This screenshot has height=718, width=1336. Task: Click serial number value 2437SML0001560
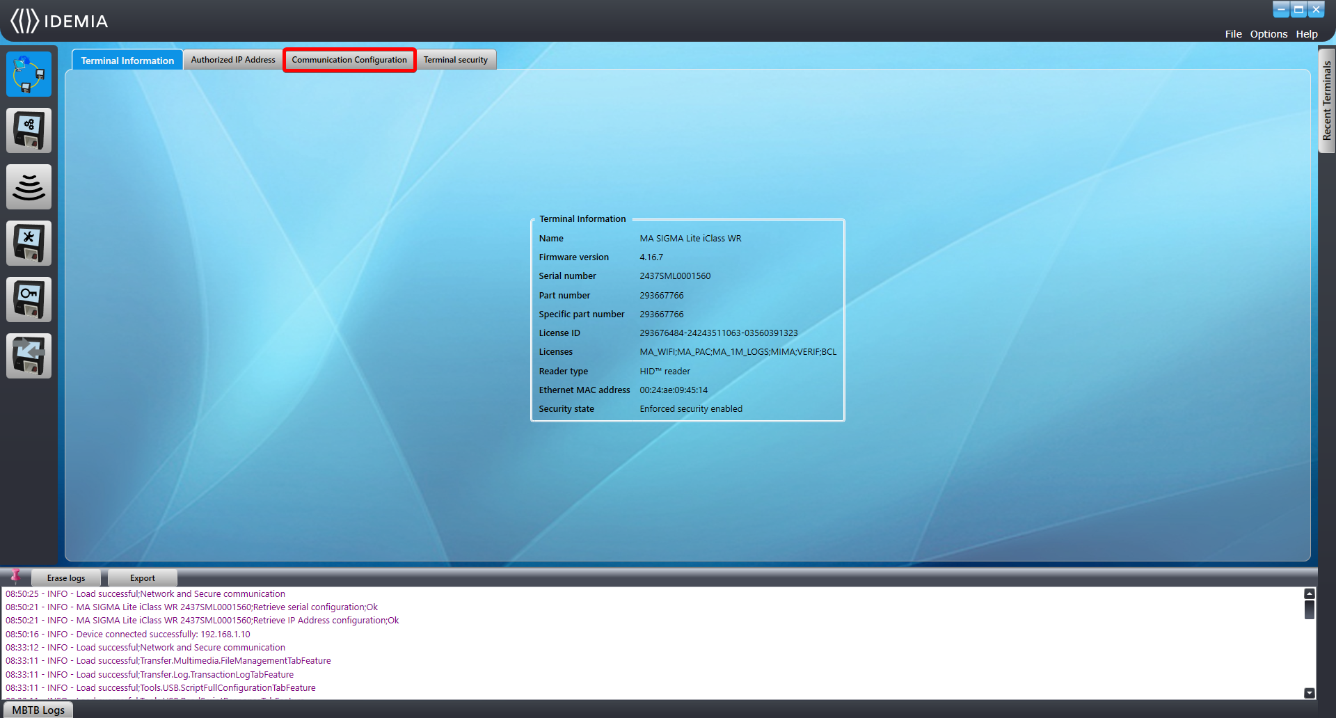(675, 276)
